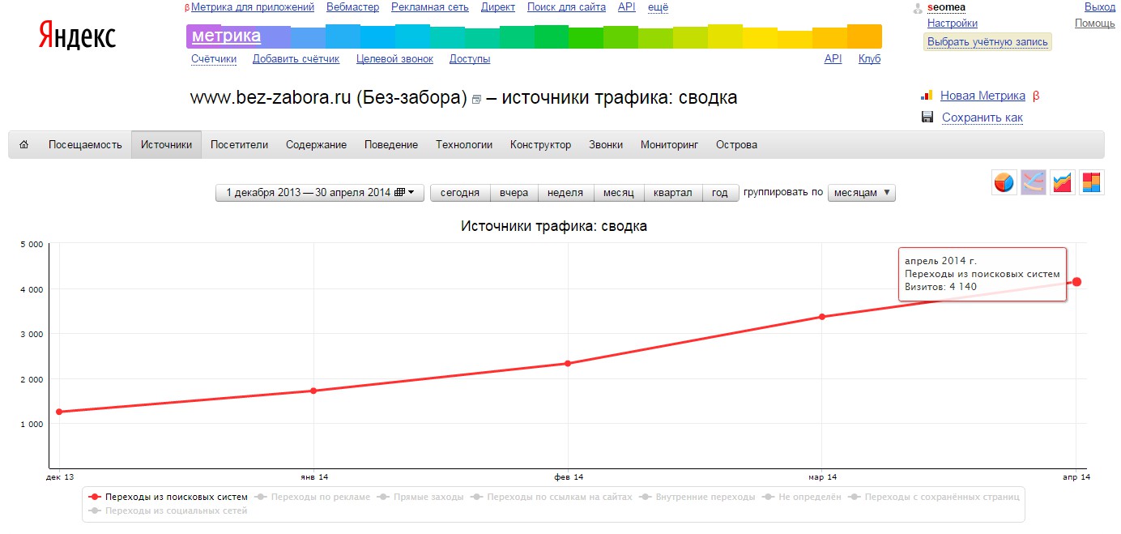Select the area chart view icon
The image size is (1121, 534).
click(x=1063, y=182)
